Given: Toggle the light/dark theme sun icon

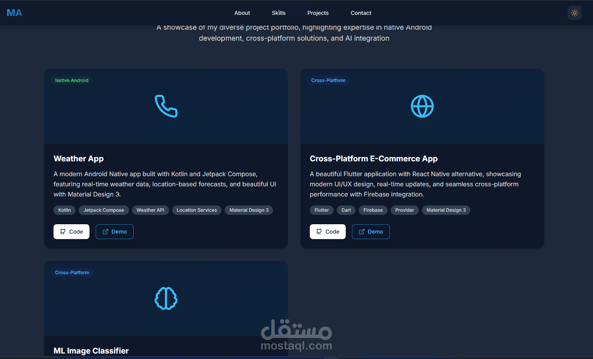Looking at the screenshot, I should pyautogui.click(x=574, y=13).
